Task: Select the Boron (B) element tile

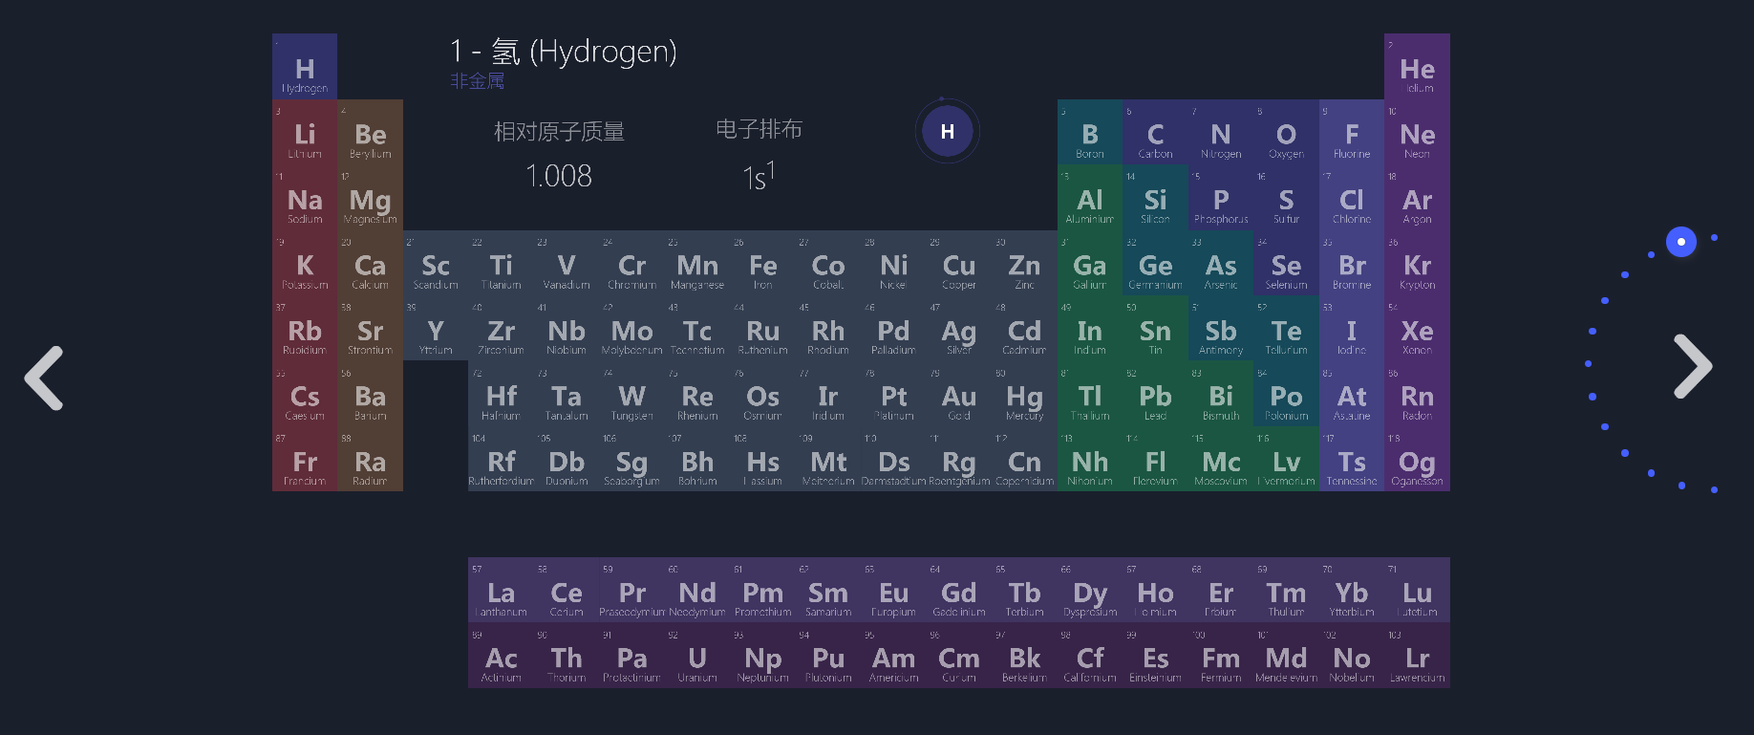Action: 1090,133
